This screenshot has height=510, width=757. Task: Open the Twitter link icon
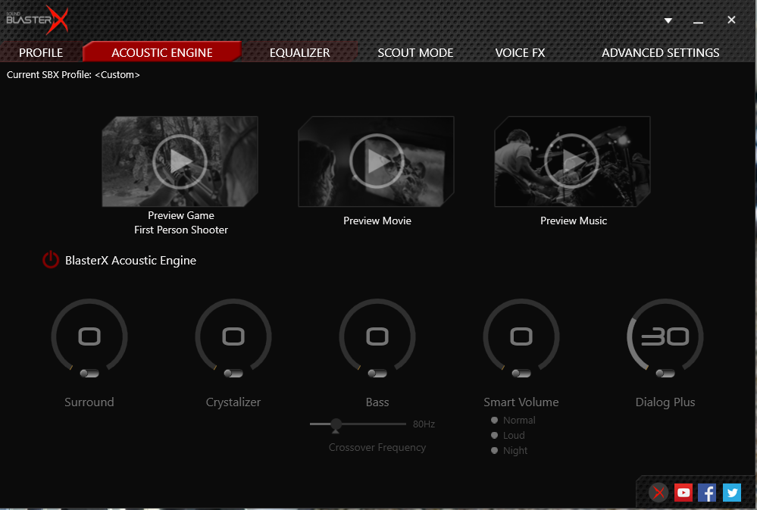[731, 493]
